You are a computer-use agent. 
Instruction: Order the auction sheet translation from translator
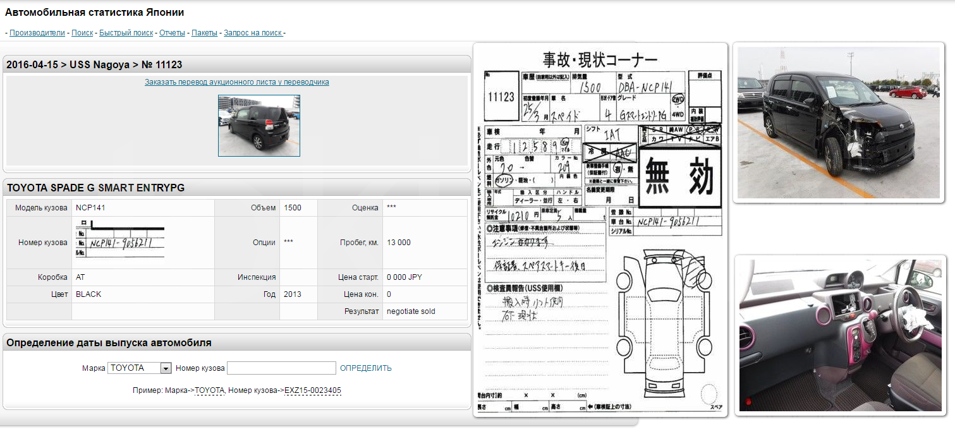click(x=236, y=82)
